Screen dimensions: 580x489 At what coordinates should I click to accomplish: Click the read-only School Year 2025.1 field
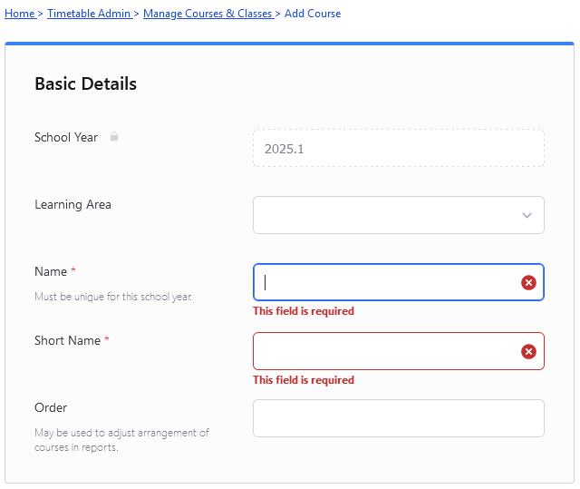coord(399,148)
